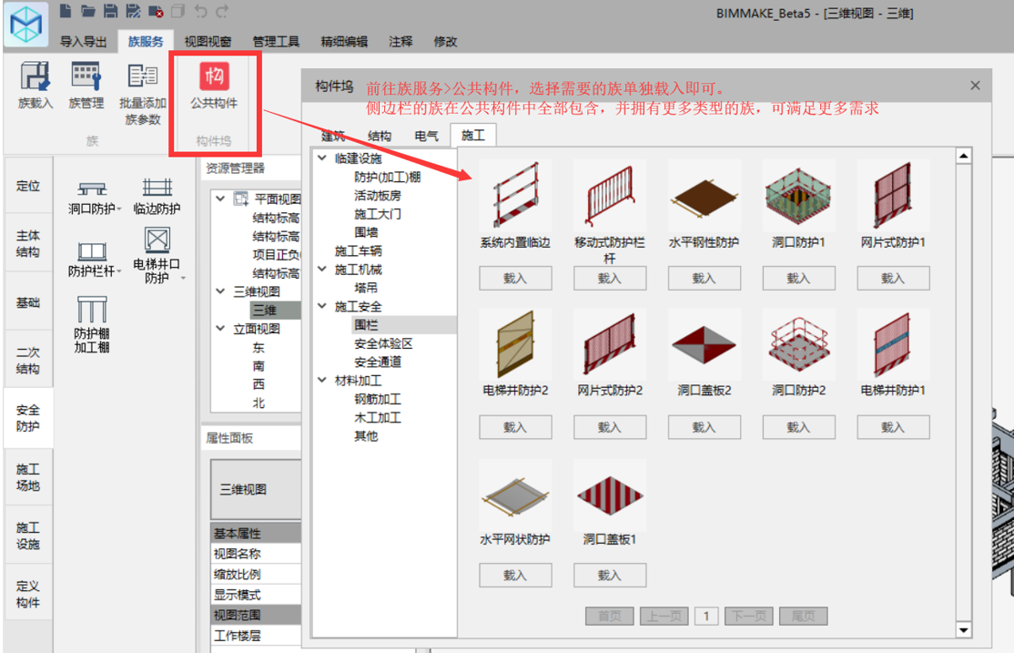
Task: Switch to the 管理工具 ribbon tab
Action: (x=276, y=41)
